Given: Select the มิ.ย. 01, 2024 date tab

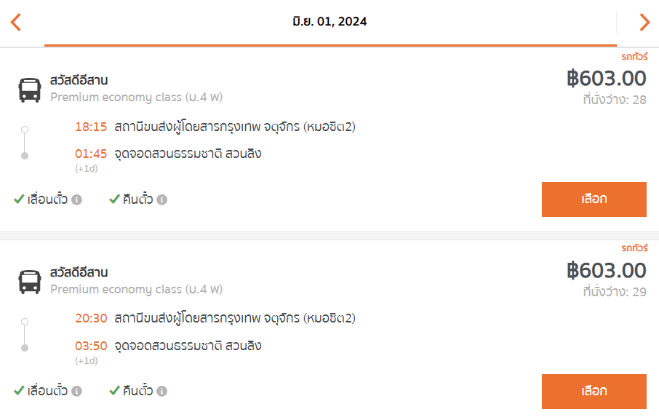Looking at the screenshot, I should click(330, 23).
